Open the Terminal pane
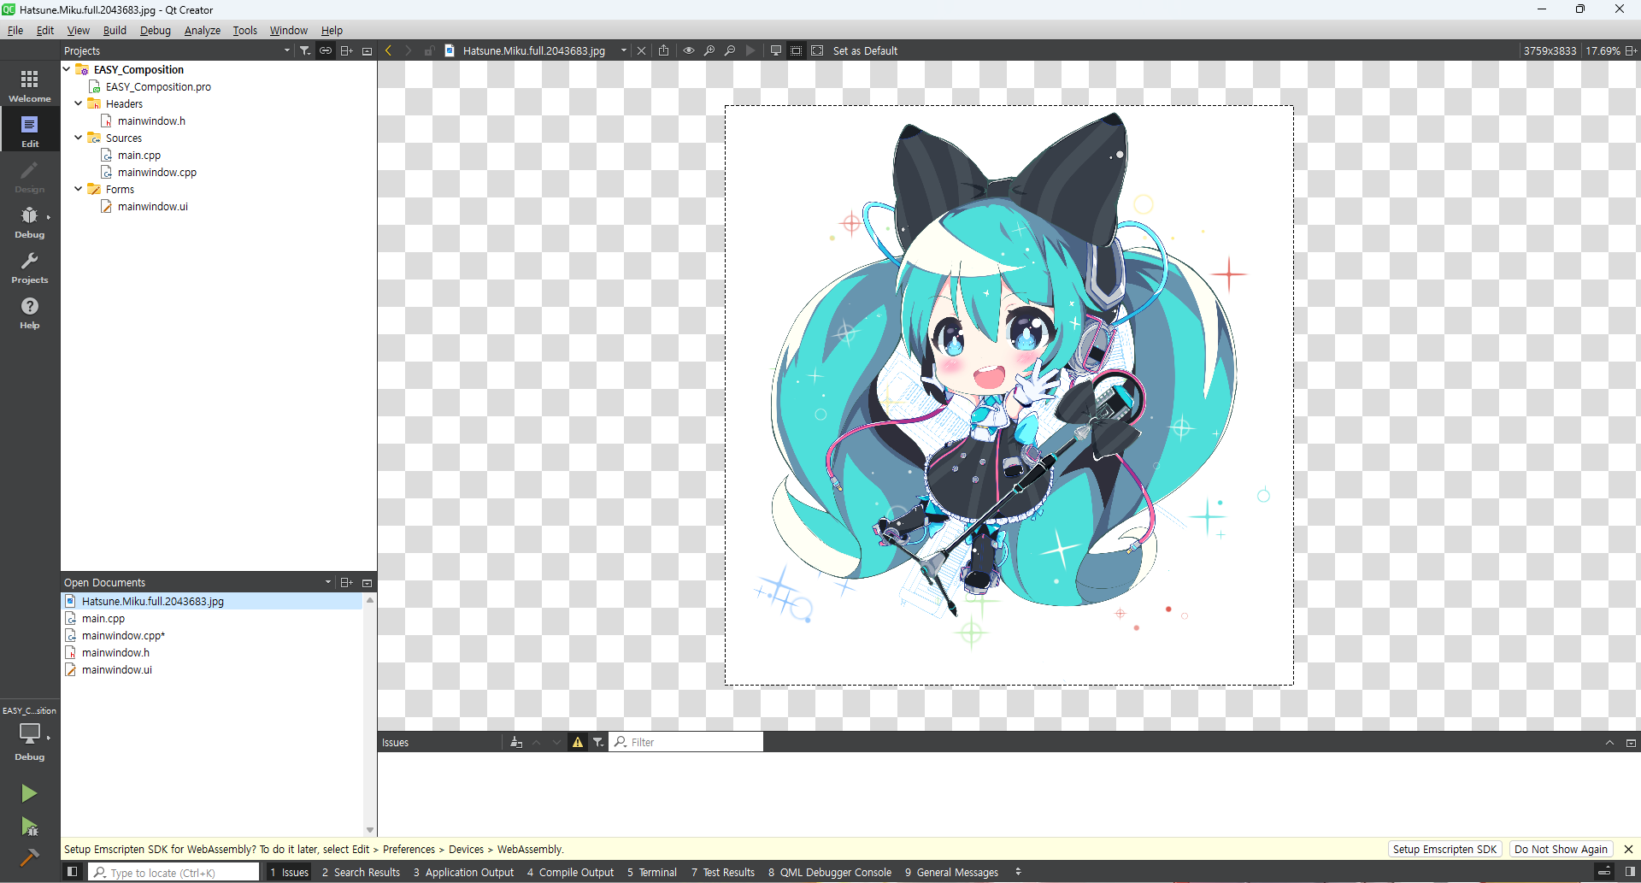The height and width of the screenshot is (883, 1641). coord(652,872)
